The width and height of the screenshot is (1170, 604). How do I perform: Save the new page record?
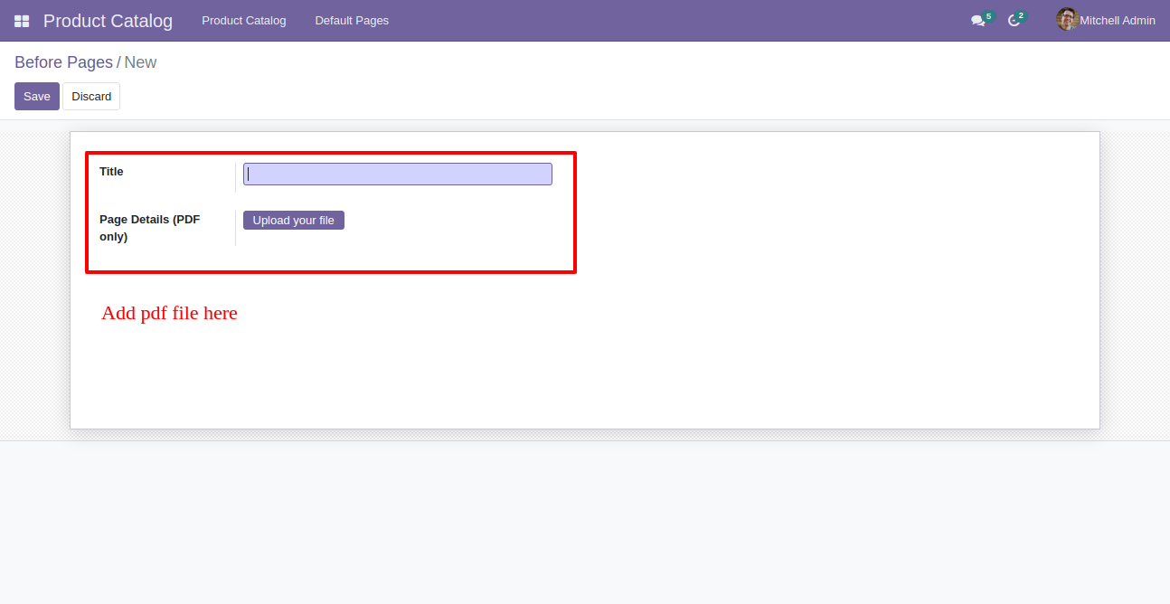point(37,97)
